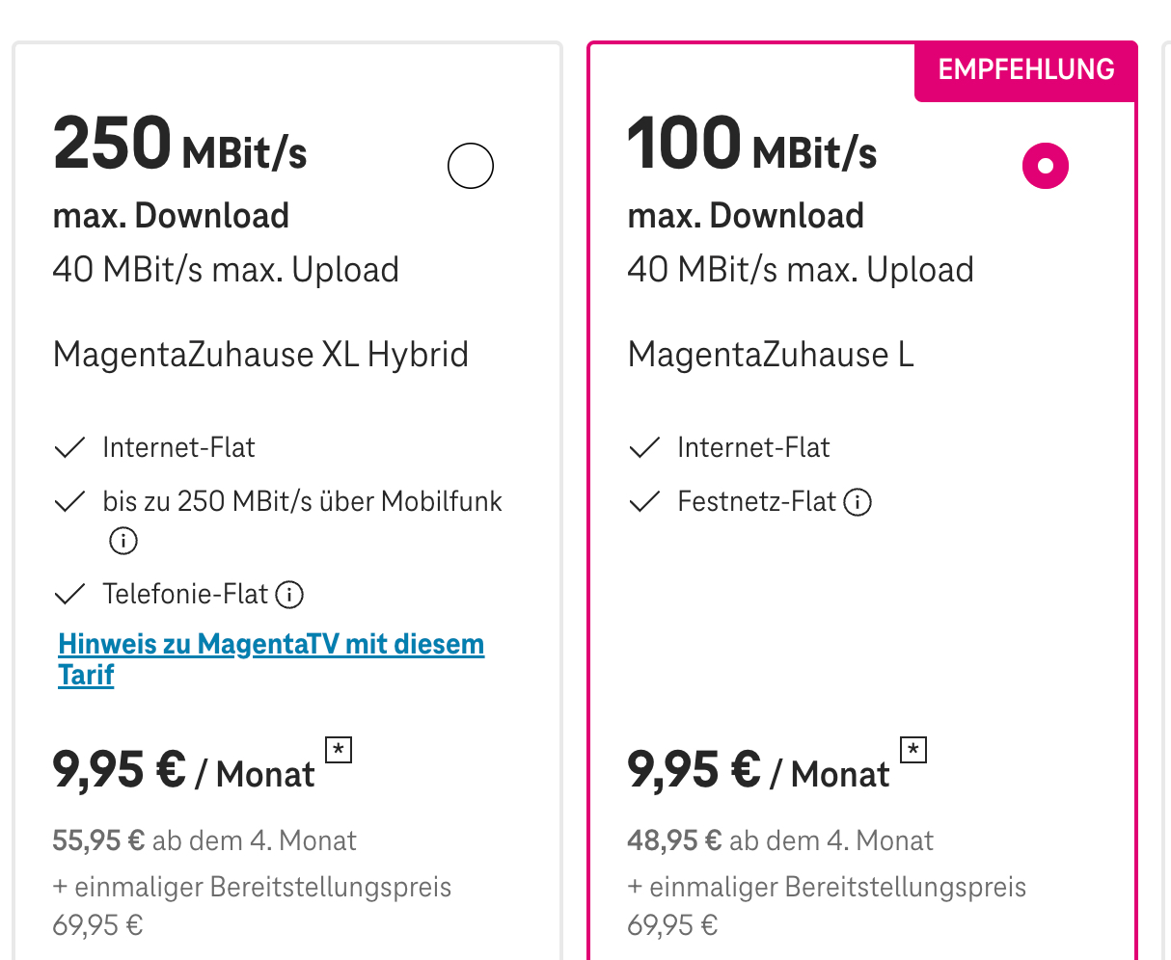Click checkmark beside Telefonie-Flat

point(70,595)
